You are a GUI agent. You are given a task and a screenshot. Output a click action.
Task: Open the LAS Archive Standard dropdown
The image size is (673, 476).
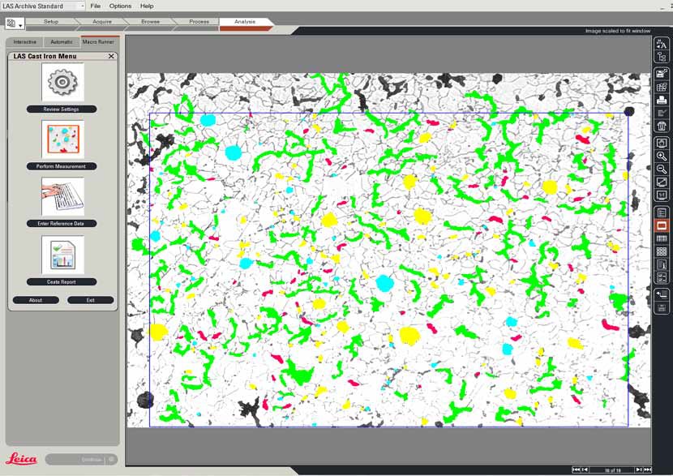[81, 6]
